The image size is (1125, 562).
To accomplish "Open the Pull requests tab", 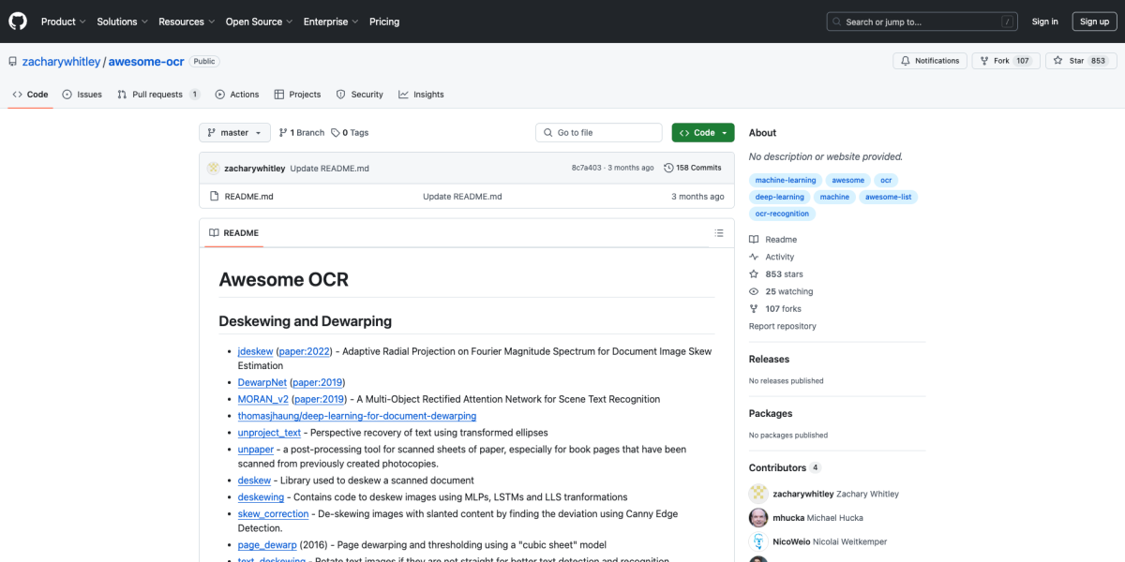I will tap(155, 94).
